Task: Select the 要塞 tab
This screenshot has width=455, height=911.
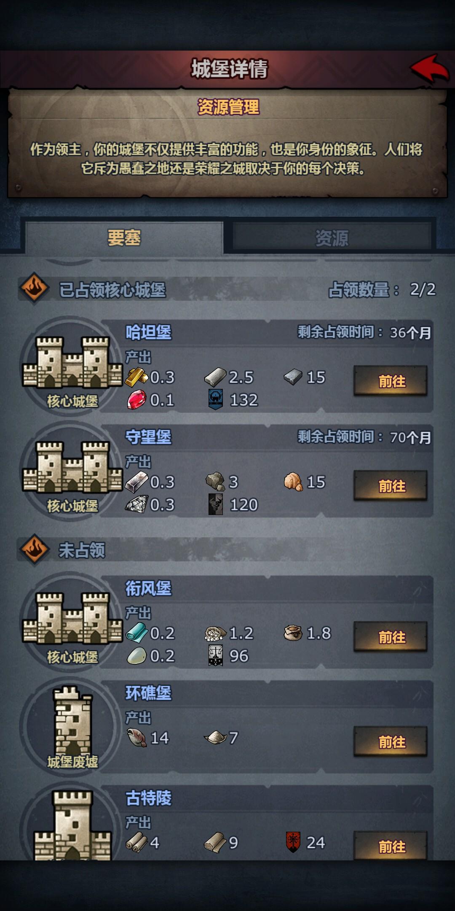Action: tap(124, 237)
